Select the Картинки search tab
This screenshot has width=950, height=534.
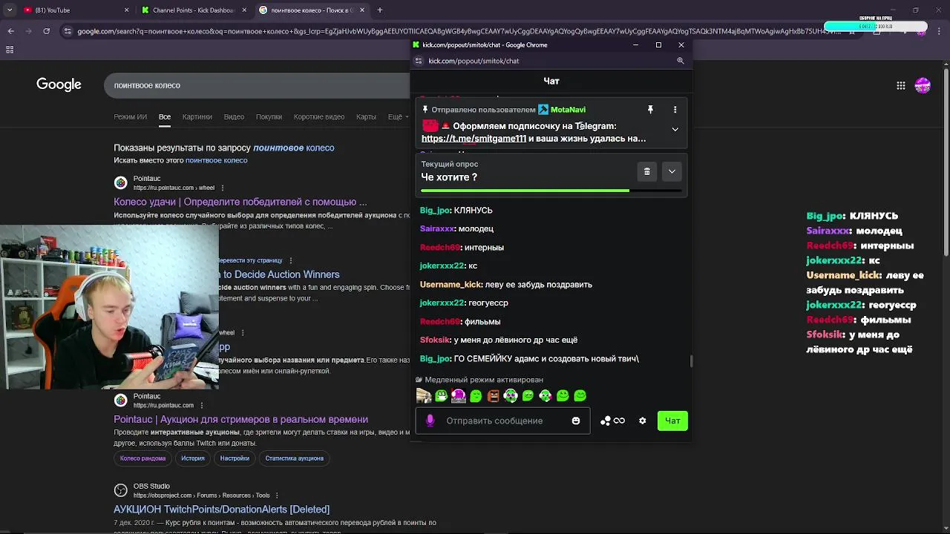coord(197,117)
